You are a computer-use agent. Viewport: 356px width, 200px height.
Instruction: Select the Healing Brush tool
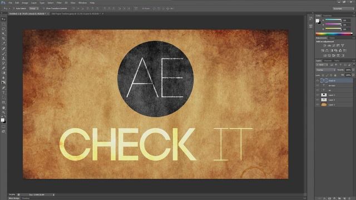3,48
